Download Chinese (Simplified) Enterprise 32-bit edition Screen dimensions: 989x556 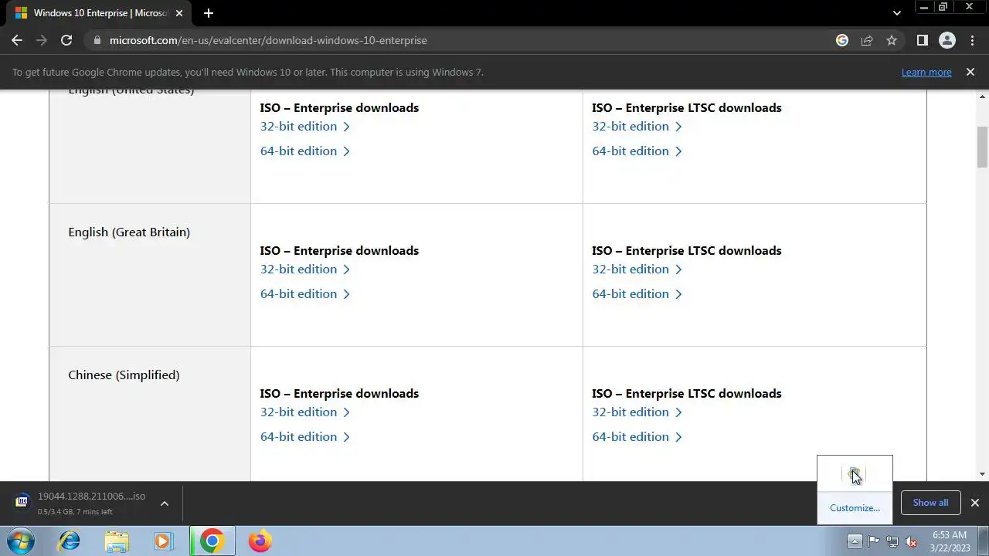click(304, 412)
